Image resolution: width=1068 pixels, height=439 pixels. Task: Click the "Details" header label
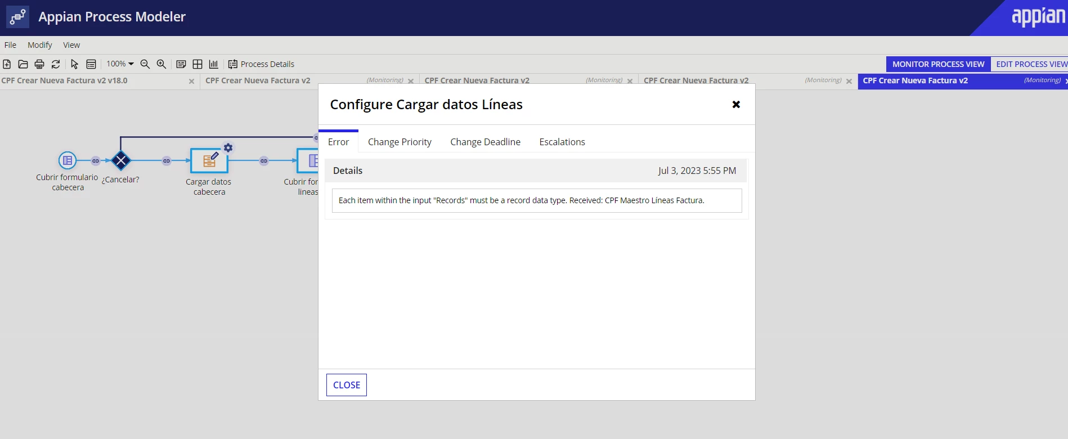[x=348, y=171]
